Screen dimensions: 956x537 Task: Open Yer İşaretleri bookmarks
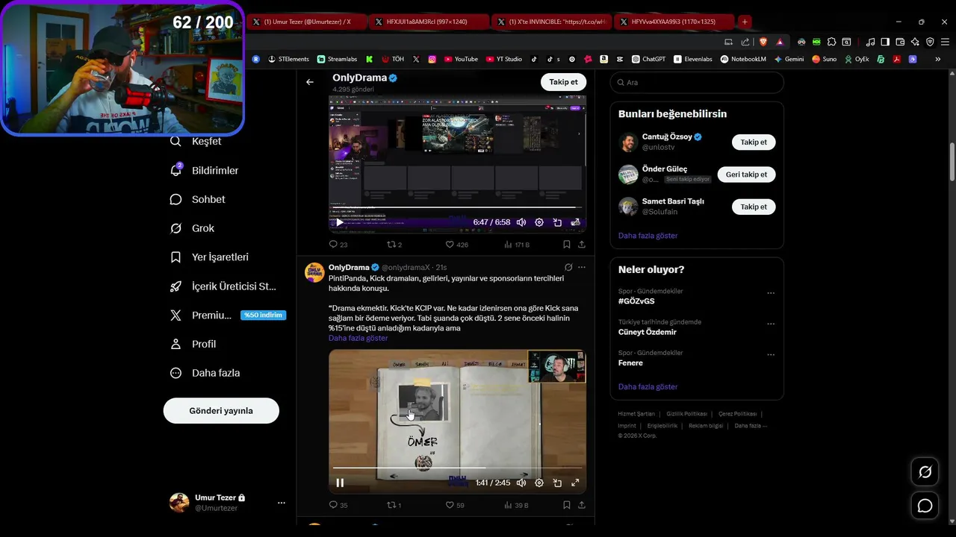coord(209,257)
